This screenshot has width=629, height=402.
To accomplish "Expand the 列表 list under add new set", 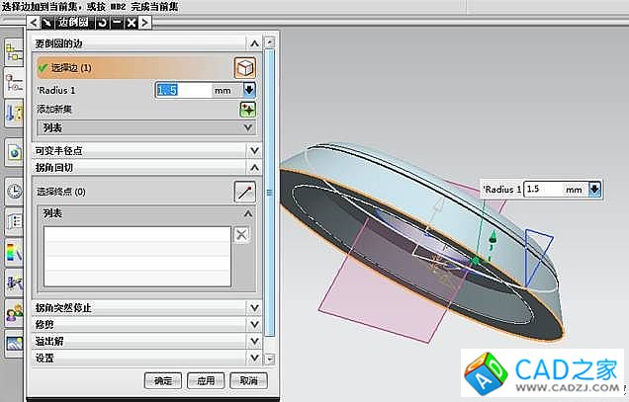I will pyautogui.click(x=248, y=127).
